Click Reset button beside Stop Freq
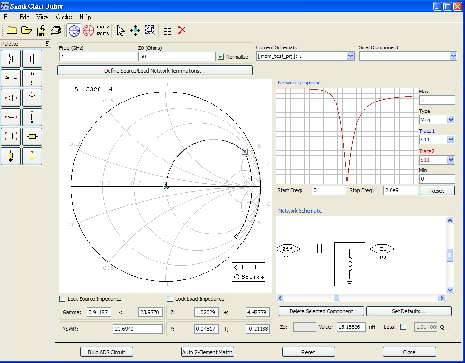 coord(437,191)
